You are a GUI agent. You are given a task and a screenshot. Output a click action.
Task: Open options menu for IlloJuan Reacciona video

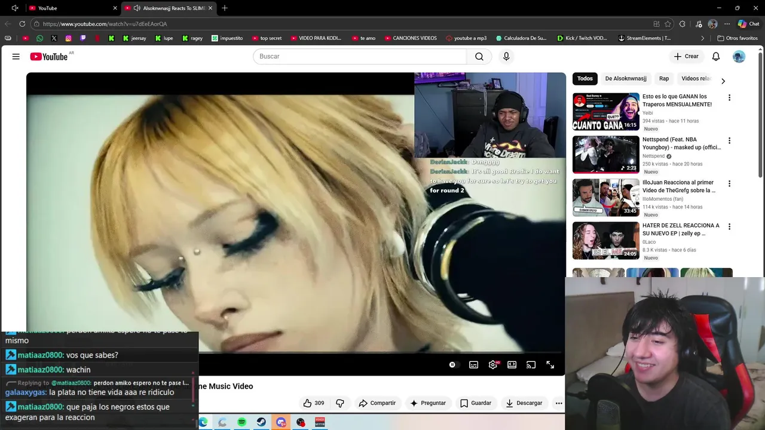(x=729, y=183)
